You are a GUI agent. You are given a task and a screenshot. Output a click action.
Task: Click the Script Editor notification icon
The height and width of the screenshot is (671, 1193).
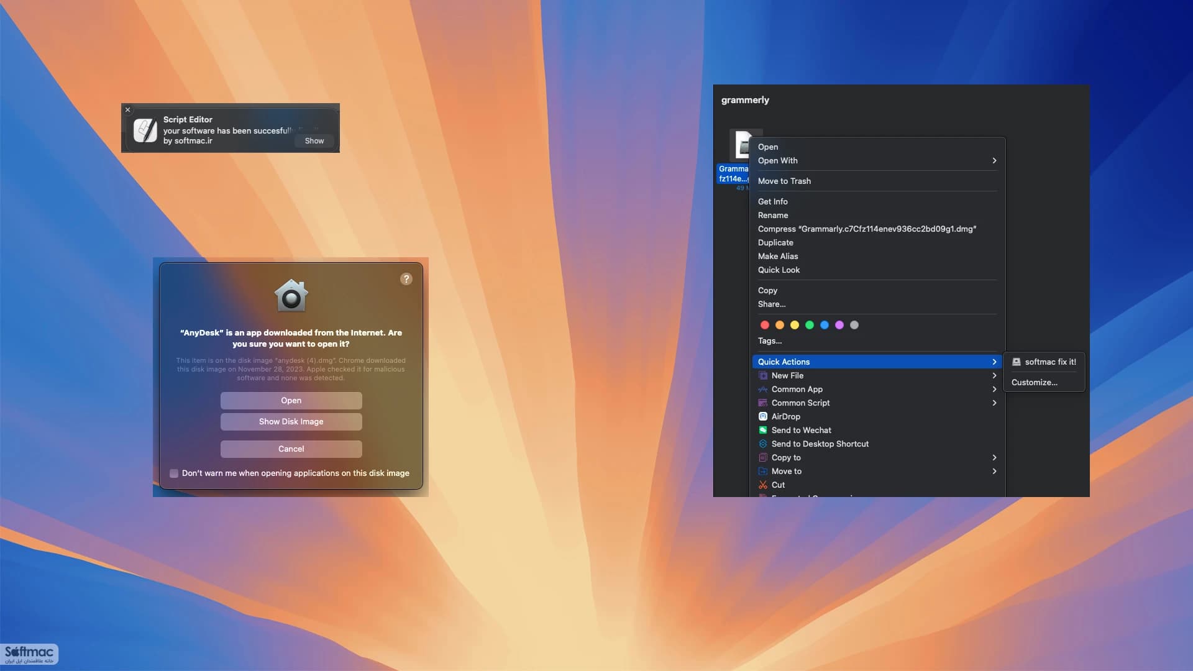(145, 130)
